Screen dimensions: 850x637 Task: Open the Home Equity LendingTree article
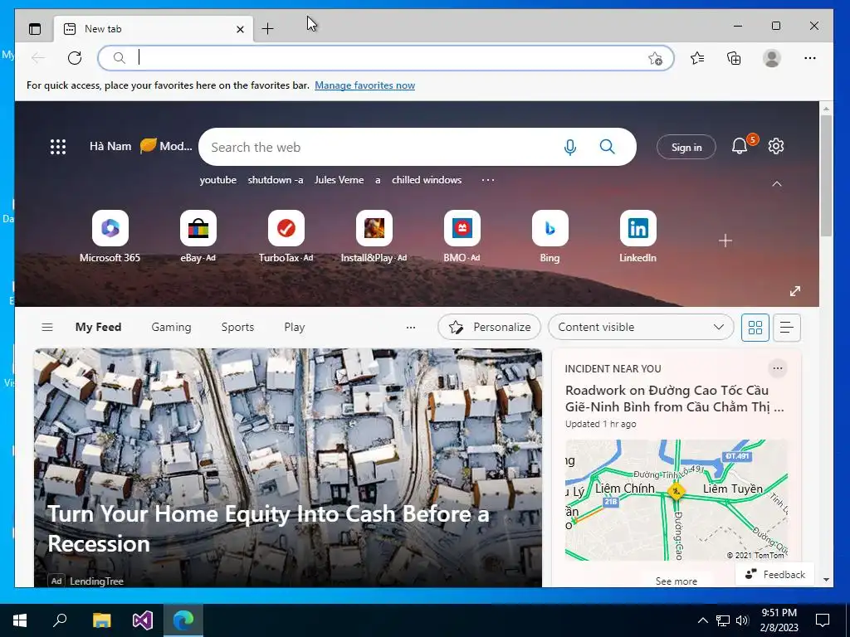pyautogui.click(x=288, y=468)
